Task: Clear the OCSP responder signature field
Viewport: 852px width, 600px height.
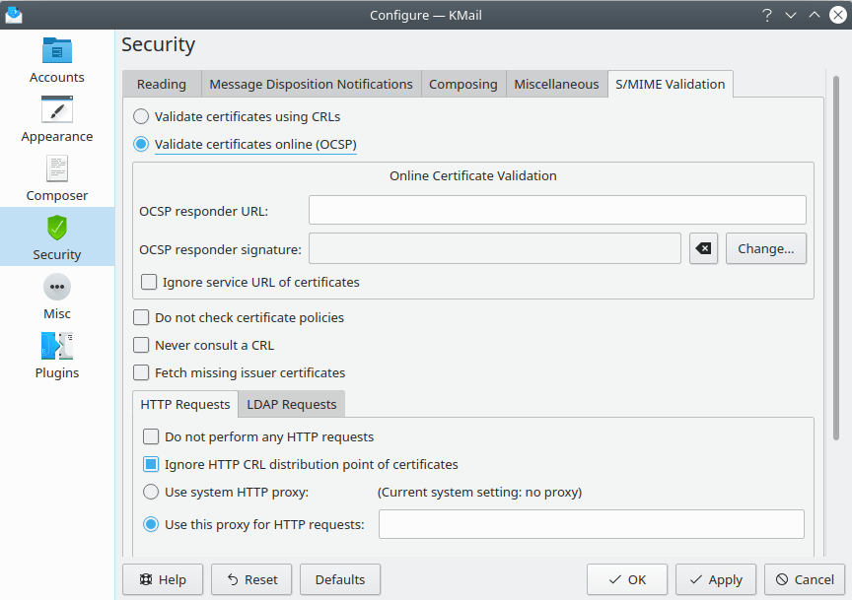Action: (703, 248)
